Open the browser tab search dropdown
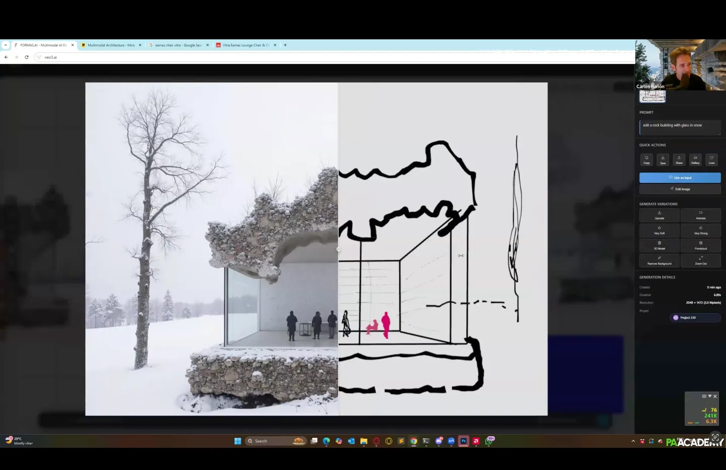The image size is (726, 470). (x=6, y=45)
